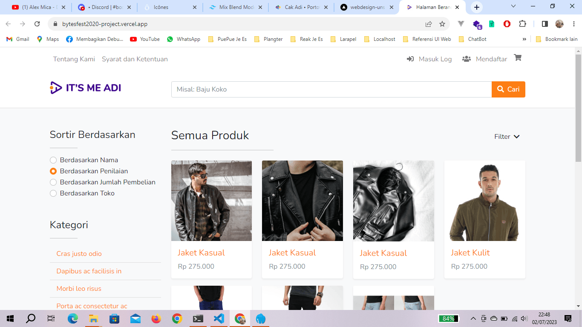Open the Mendaftar sign-up link
This screenshot has width=582, height=327.
[x=484, y=59]
